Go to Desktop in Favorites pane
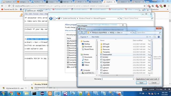This screenshot has width=171, height=96. click(x=87, y=44)
